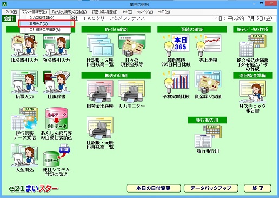Open the ファイル(F) menu
The width and height of the screenshot is (279, 198).
(11, 12)
